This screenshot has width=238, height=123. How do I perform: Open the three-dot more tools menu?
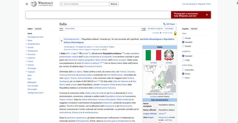click(x=176, y=28)
